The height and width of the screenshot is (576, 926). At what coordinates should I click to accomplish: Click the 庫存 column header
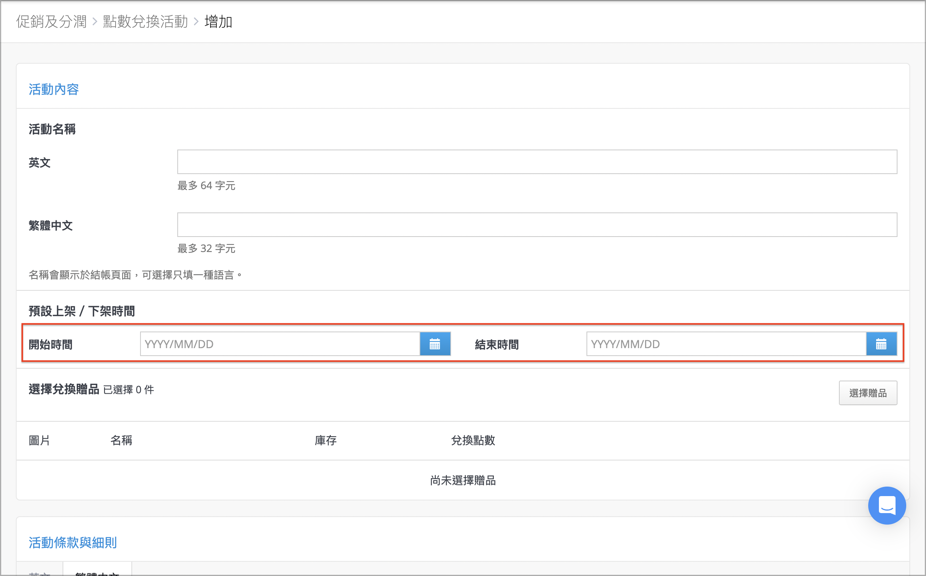[x=326, y=440]
